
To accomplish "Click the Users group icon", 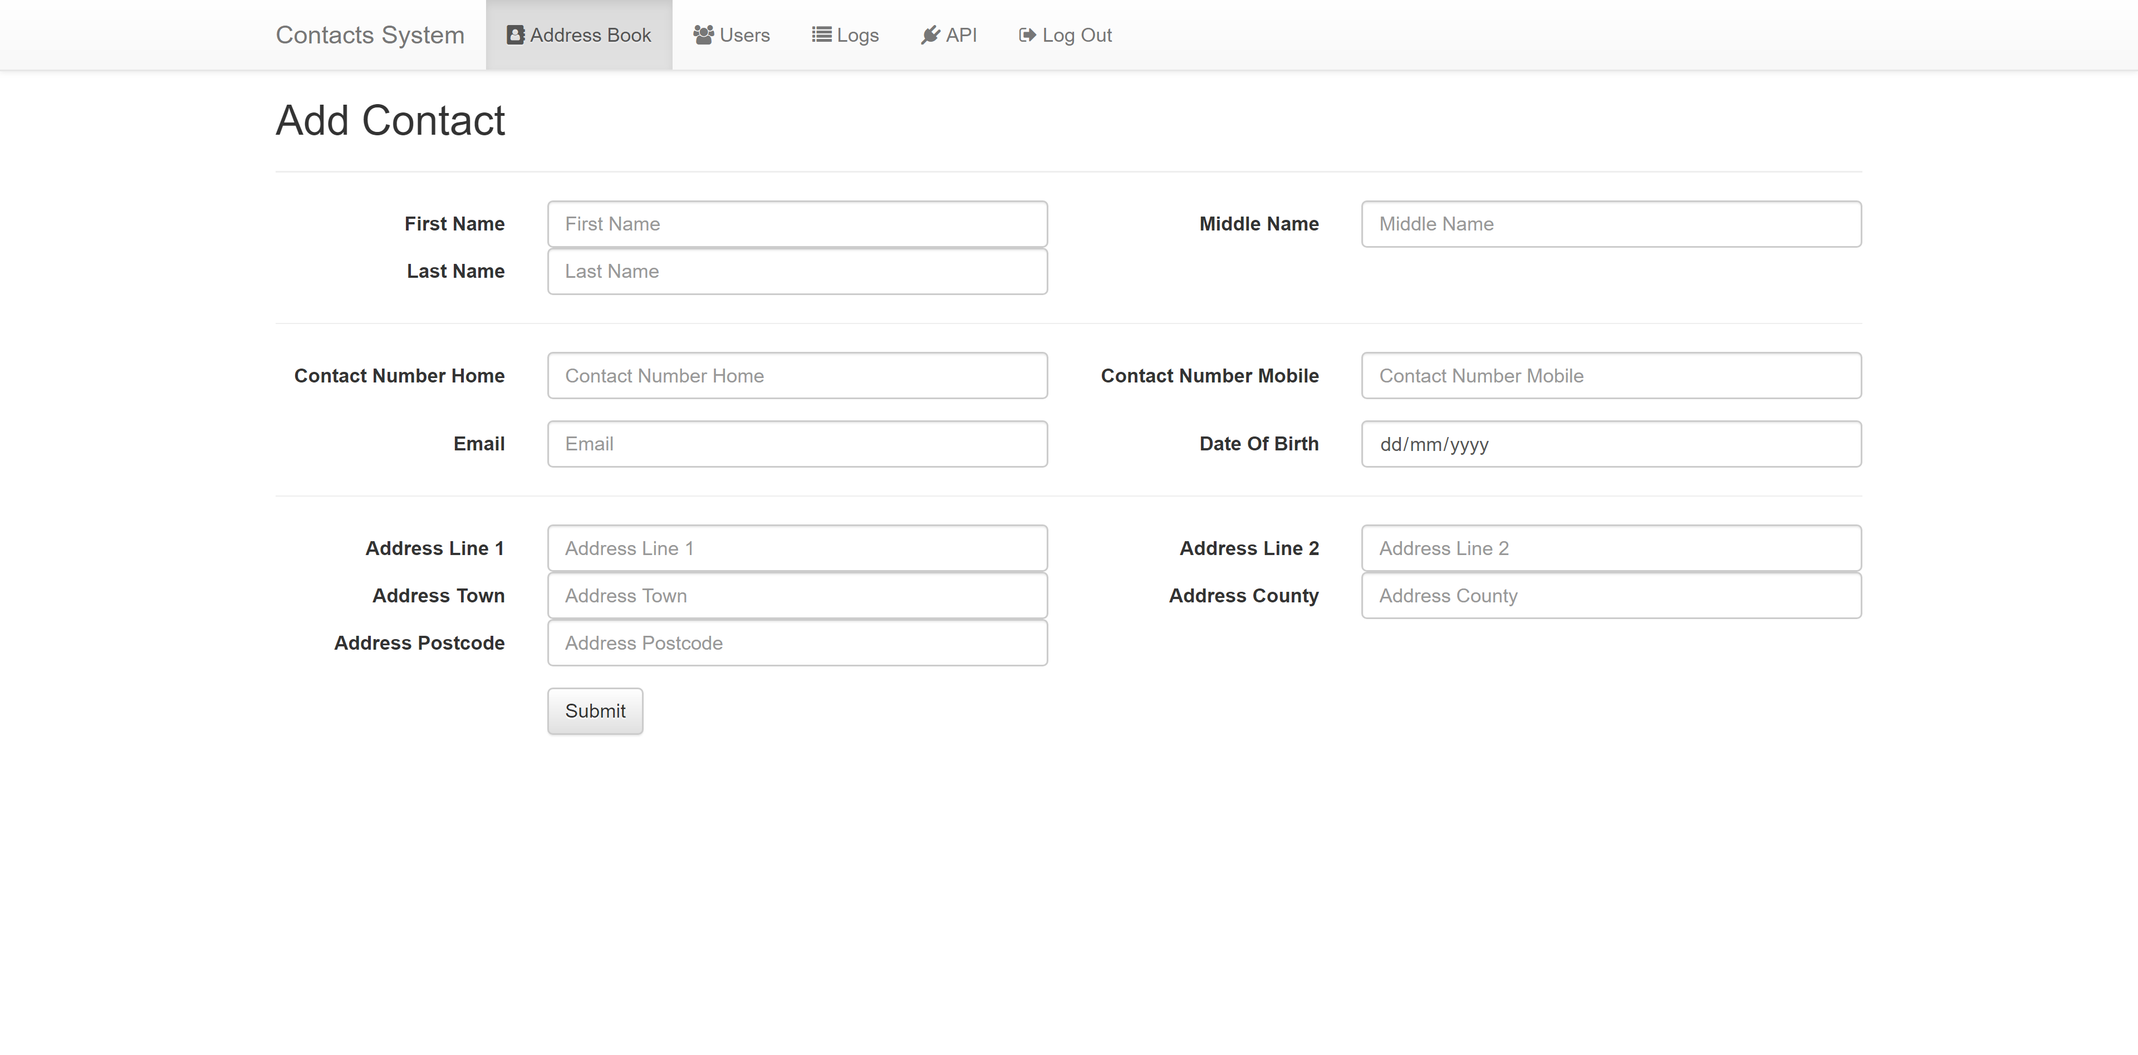I will (704, 35).
